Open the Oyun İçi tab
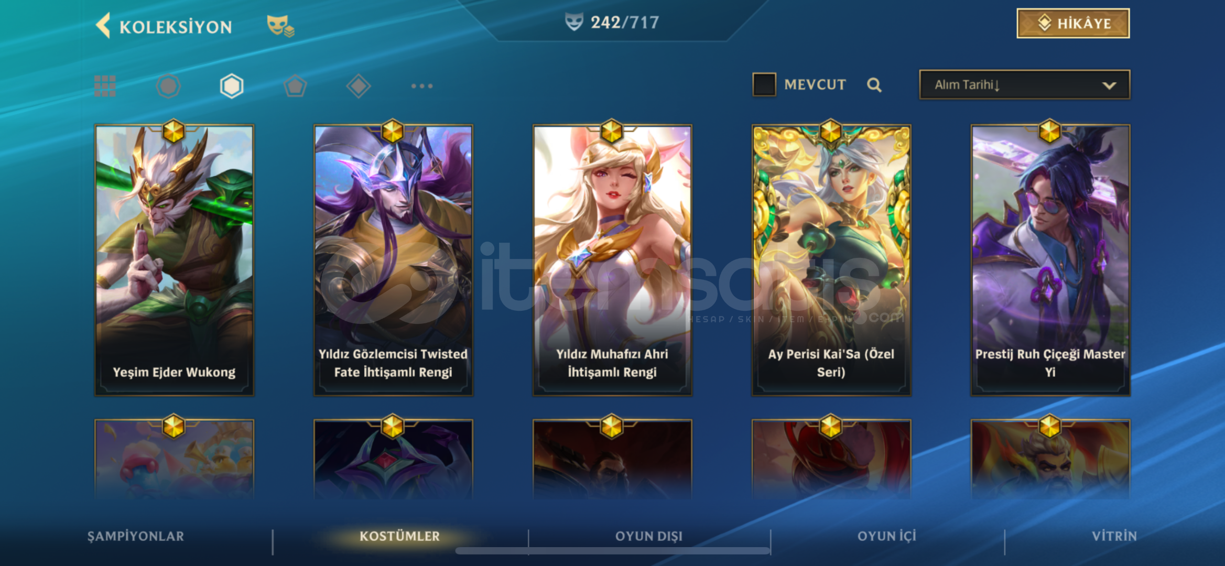Viewport: 1225px width, 566px height. (x=887, y=536)
